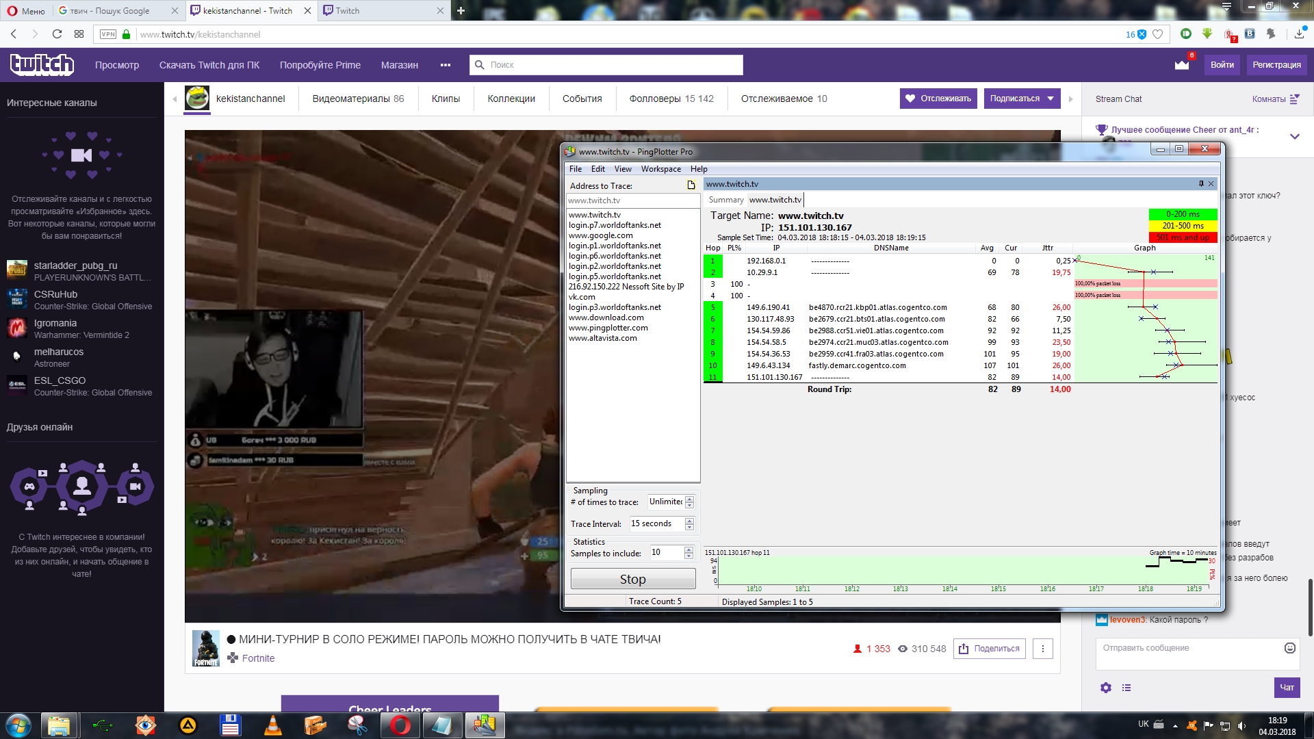
Task: Open the Workspace menu in PingPlotter
Action: point(660,169)
